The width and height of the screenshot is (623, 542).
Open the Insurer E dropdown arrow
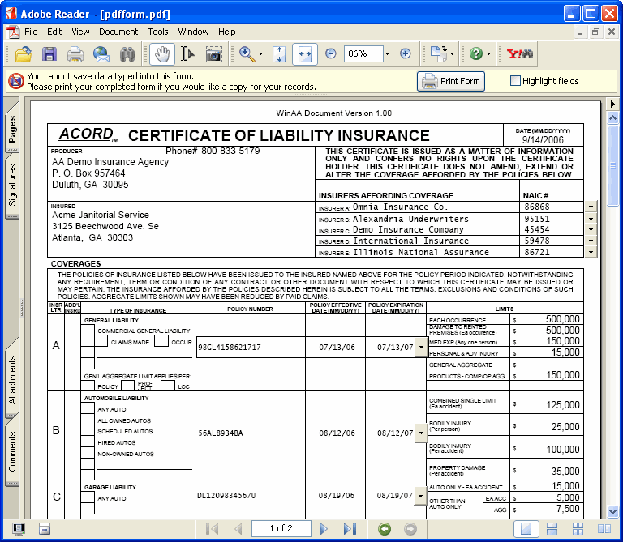click(x=591, y=252)
